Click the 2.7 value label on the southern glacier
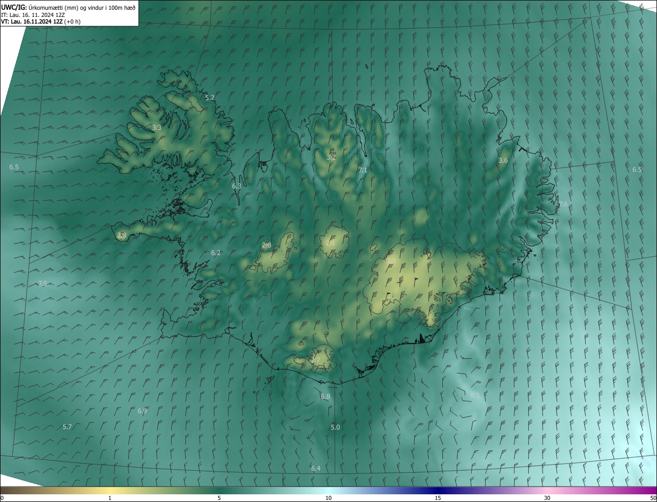Screen dimensions: 657x502 click(x=316, y=361)
